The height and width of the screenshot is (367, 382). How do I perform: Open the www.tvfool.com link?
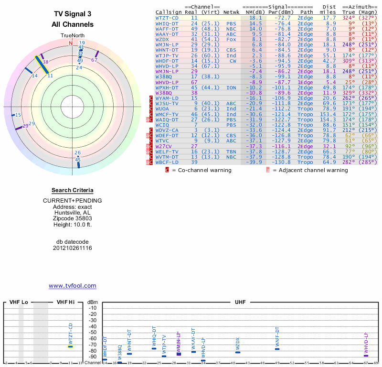tap(73, 286)
